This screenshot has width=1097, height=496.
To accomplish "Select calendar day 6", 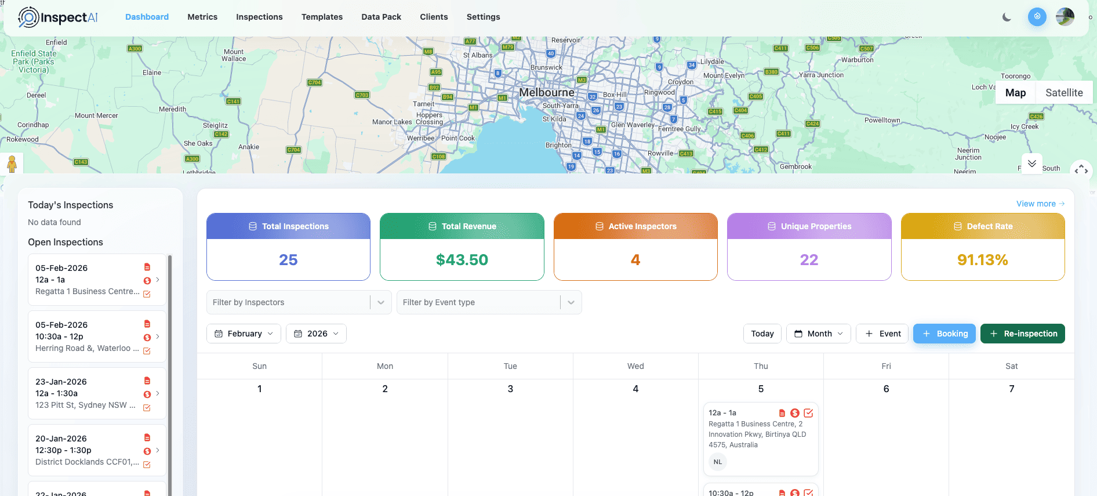I will (x=886, y=389).
